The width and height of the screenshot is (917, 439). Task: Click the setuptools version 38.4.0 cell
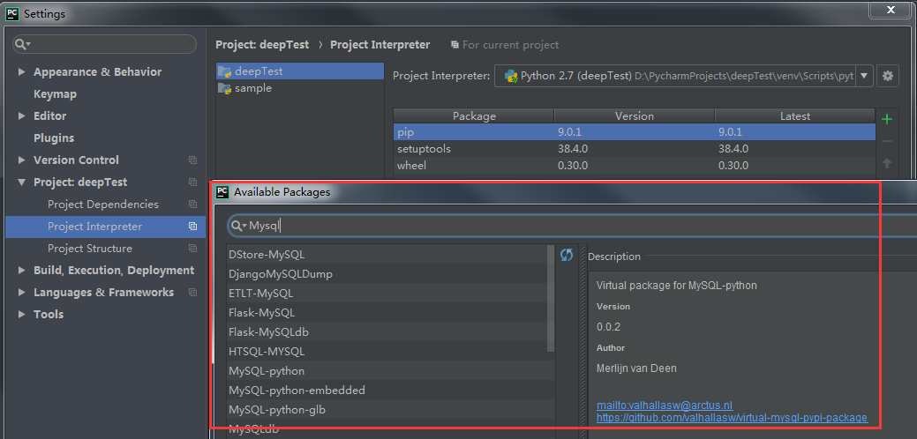tap(635, 149)
